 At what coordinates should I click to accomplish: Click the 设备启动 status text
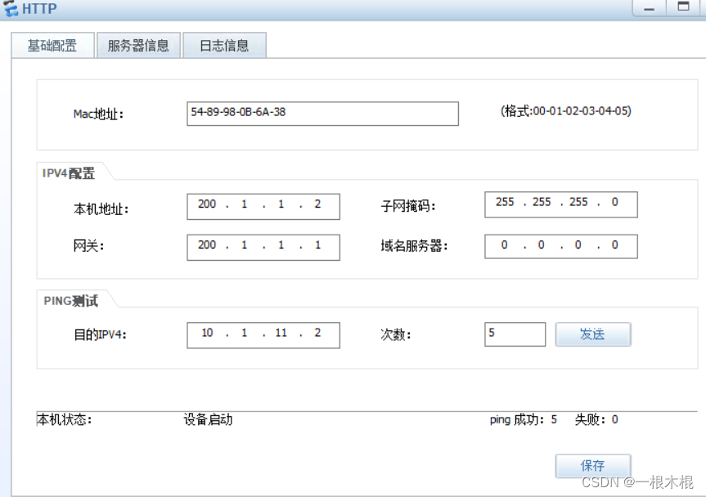[x=208, y=419]
